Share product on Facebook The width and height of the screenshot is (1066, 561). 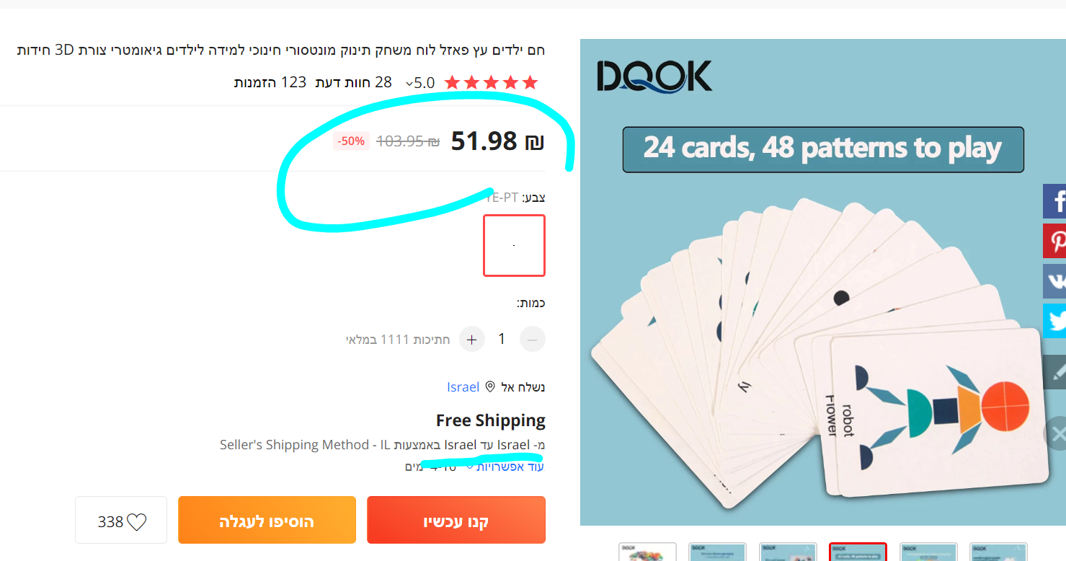tap(1055, 201)
